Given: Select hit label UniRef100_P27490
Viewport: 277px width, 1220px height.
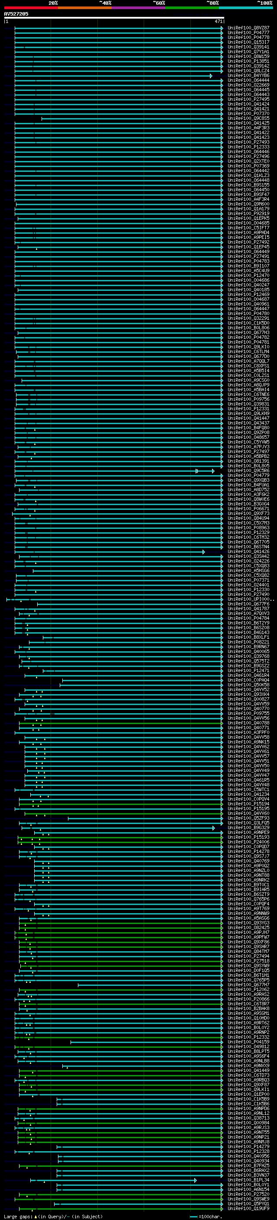Looking at the screenshot, I should 248,594.
